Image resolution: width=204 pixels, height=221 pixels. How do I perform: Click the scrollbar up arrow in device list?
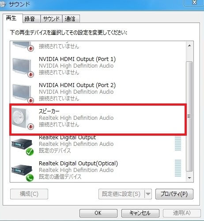[x=189, y=46]
